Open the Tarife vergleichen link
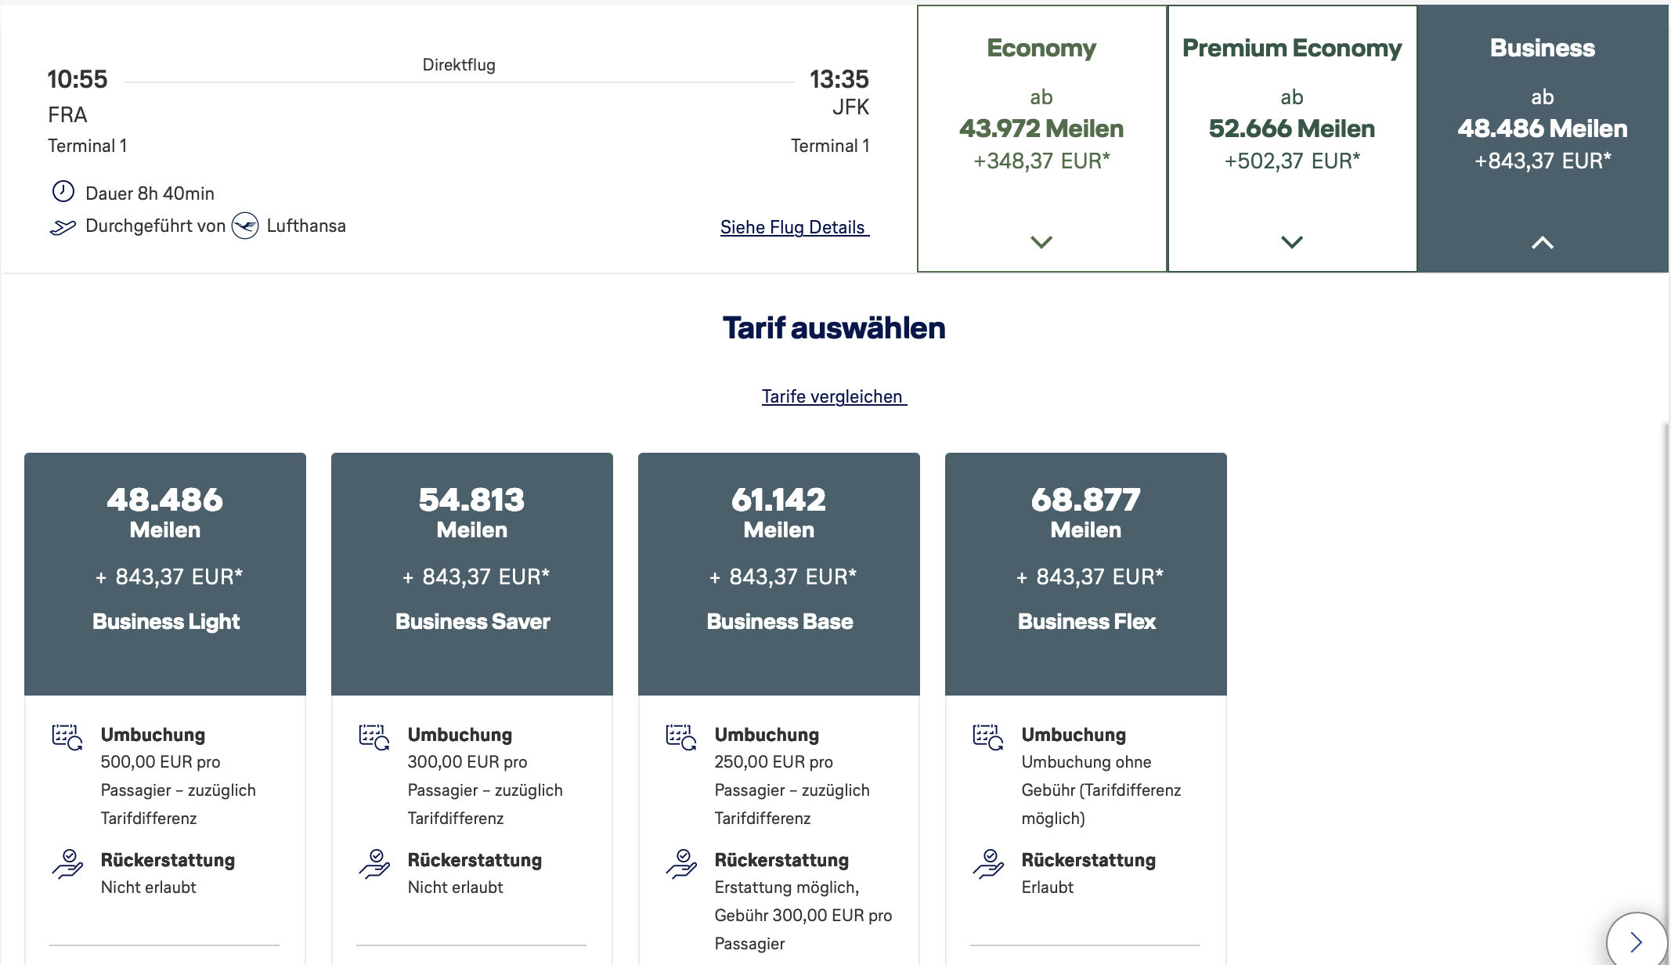This screenshot has width=1671, height=965. pyautogui.click(x=834, y=396)
